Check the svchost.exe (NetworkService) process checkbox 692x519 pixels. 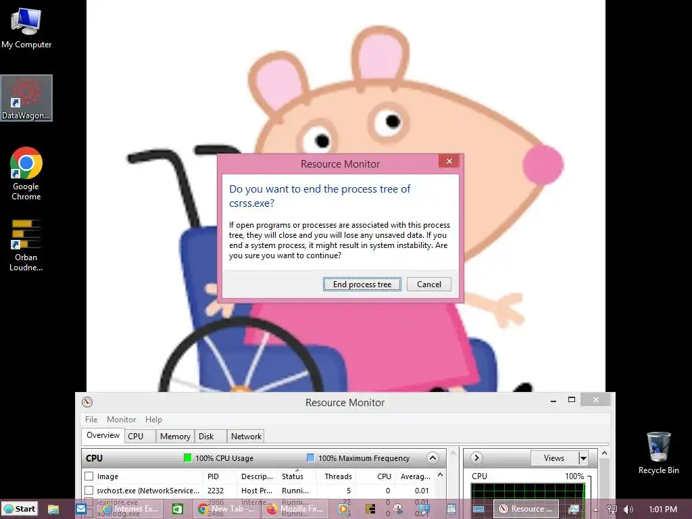point(89,491)
